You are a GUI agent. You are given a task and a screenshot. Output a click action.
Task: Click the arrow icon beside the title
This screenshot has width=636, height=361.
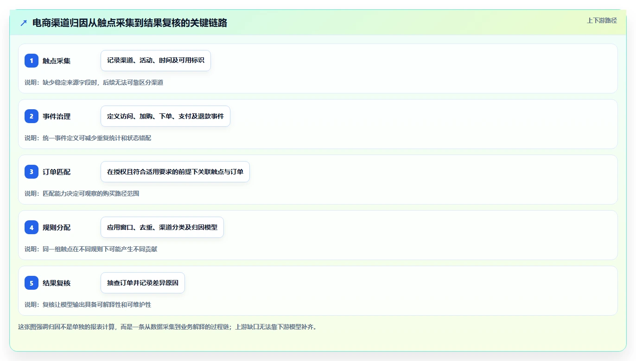coord(24,23)
